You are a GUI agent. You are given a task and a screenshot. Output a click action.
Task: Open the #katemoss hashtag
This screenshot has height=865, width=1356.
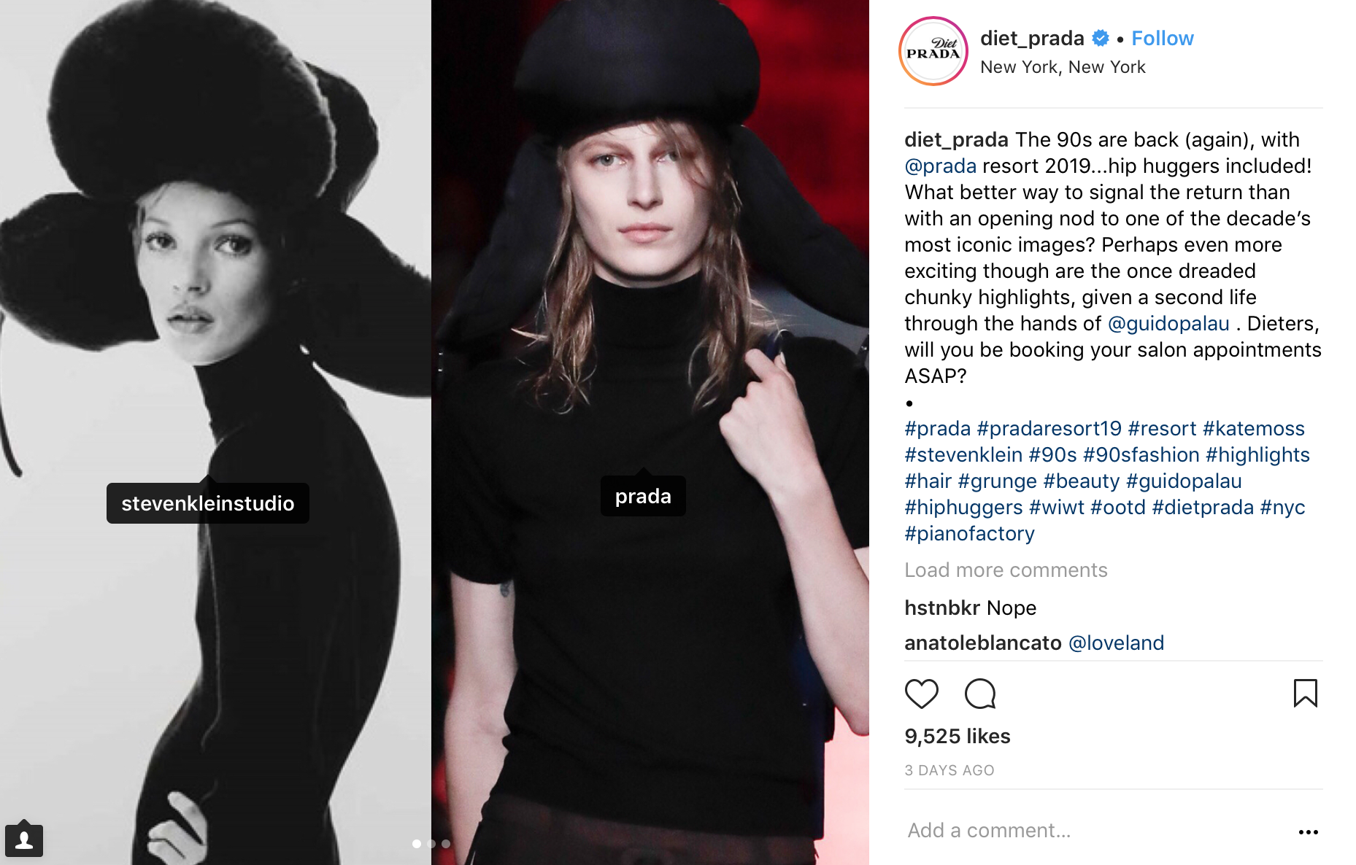[1254, 429]
